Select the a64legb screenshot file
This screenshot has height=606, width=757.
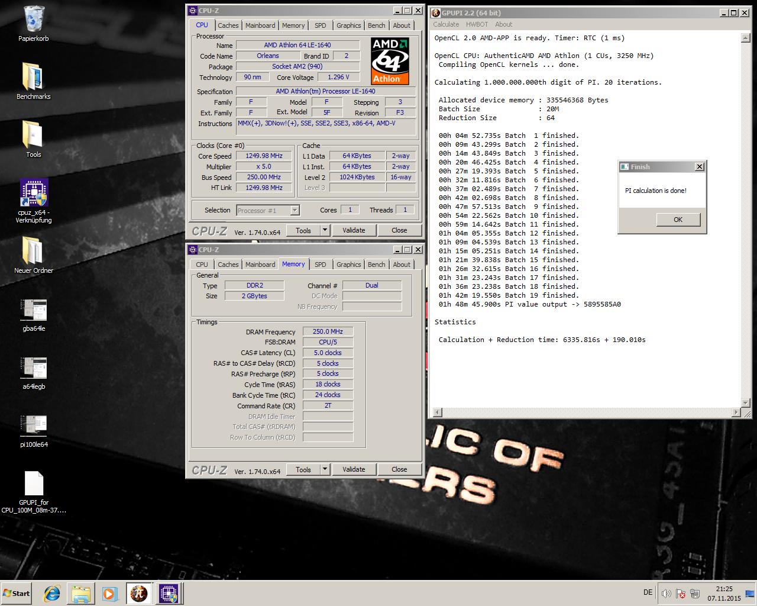point(34,373)
